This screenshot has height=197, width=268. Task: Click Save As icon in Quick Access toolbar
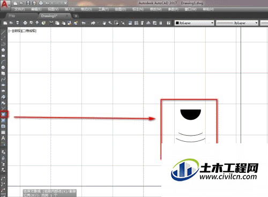(34, 3)
